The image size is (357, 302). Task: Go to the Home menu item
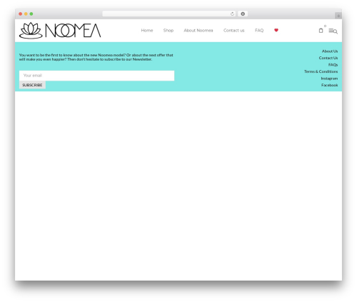[x=147, y=31]
